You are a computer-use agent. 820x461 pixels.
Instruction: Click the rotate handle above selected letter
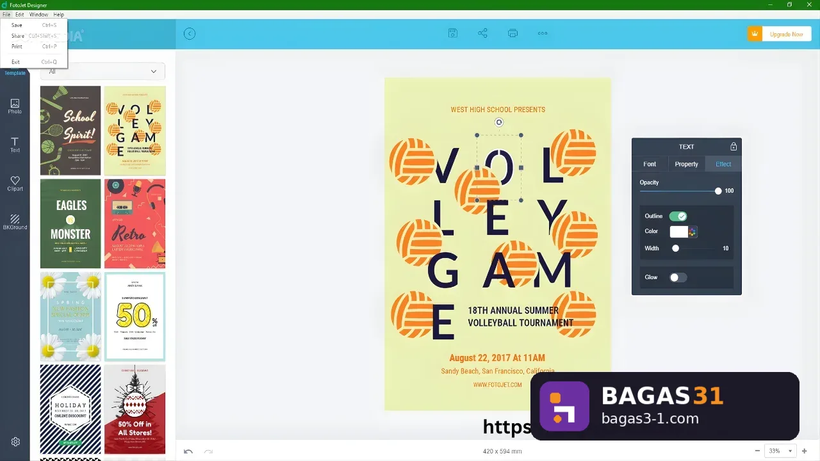(499, 122)
